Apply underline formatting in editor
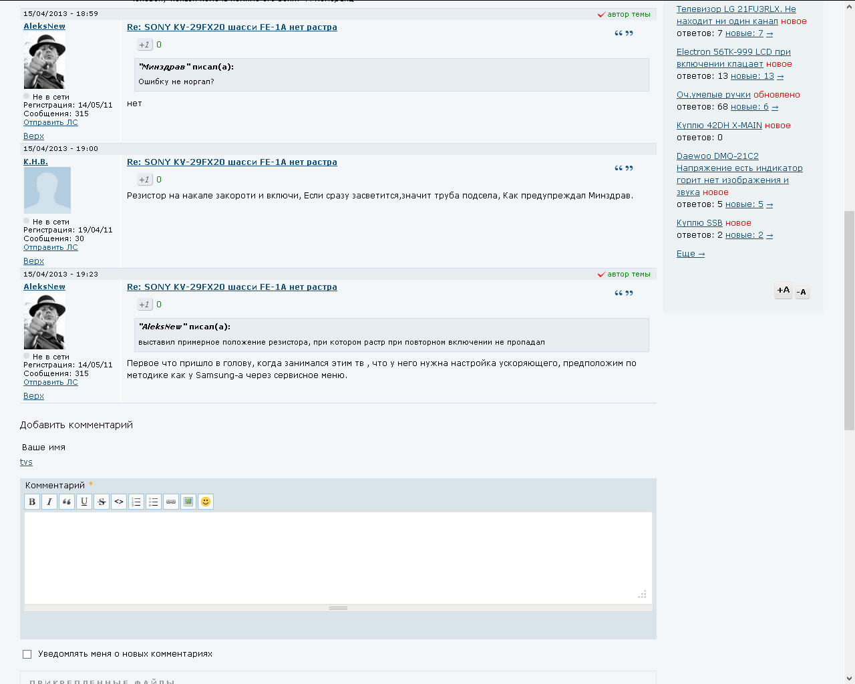The width and height of the screenshot is (855, 684). click(84, 502)
